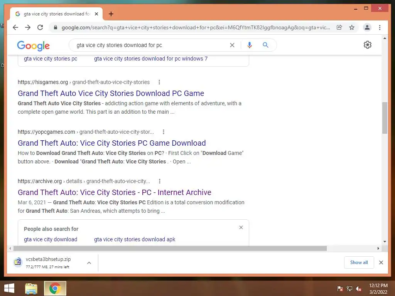Share this page using the share icon
Image resolution: width=395 pixels, height=296 pixels.
(339, 27)
